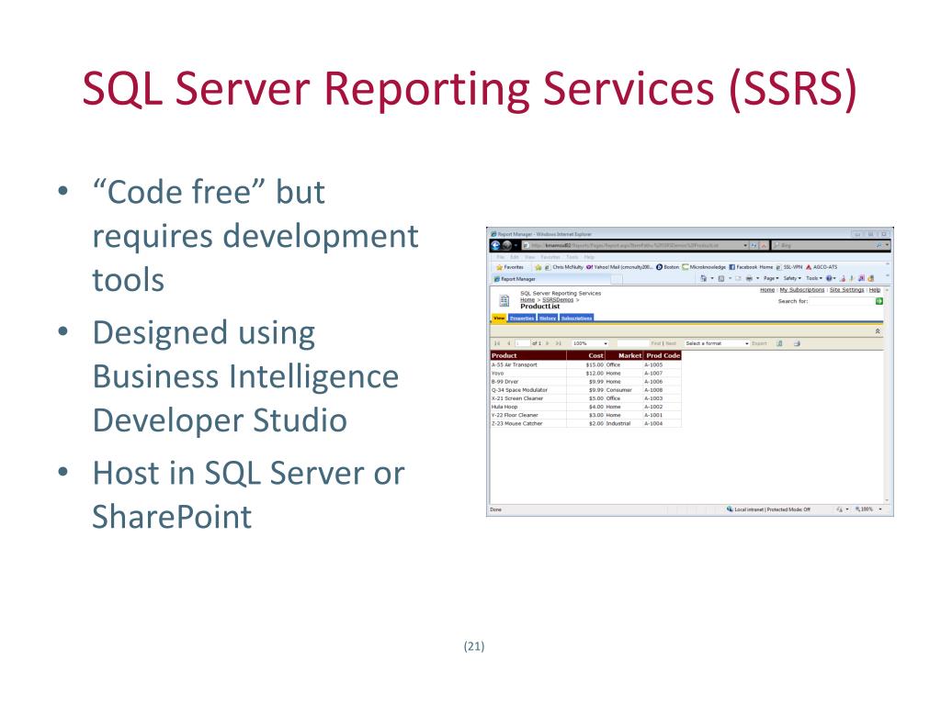Click the Product column header

(x=528, y=355)
